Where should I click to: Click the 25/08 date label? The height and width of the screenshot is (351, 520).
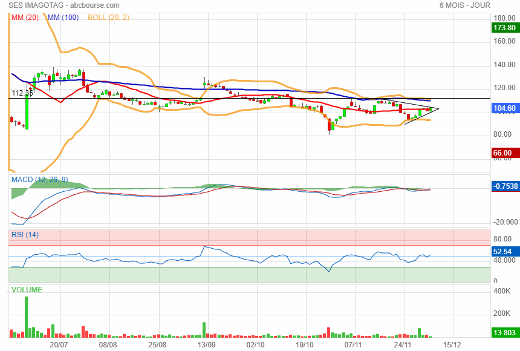coord(157,345)
